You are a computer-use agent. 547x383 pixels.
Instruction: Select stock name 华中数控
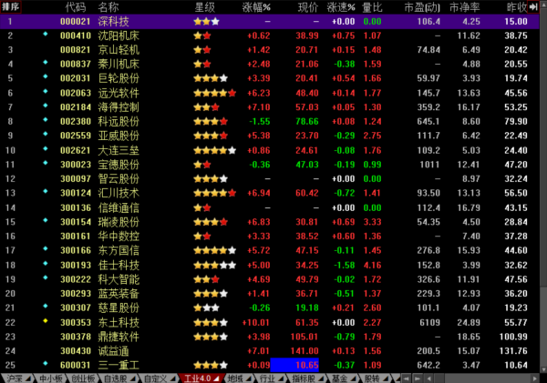(x=119, y=236)
